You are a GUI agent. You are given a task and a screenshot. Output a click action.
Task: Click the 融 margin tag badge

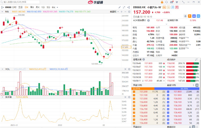(164, 7)
